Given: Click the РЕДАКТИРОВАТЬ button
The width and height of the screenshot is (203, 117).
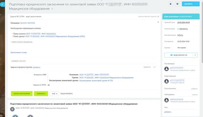Looking at the screenshot, I should tap(67, 94).
